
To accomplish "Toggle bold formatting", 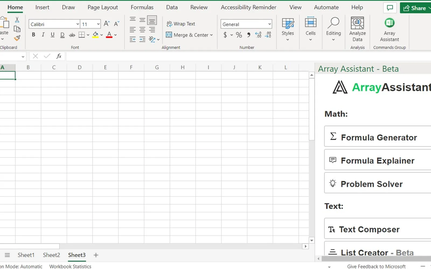I will click(33, 35).
